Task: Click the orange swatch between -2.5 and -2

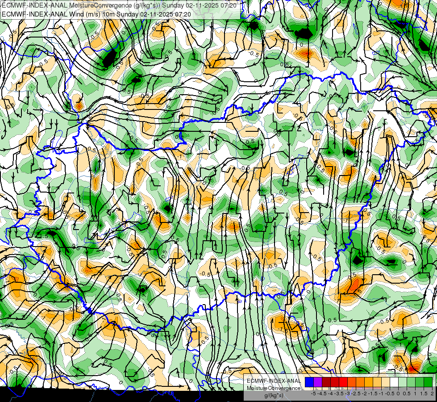Action: (x=360, y=382)
